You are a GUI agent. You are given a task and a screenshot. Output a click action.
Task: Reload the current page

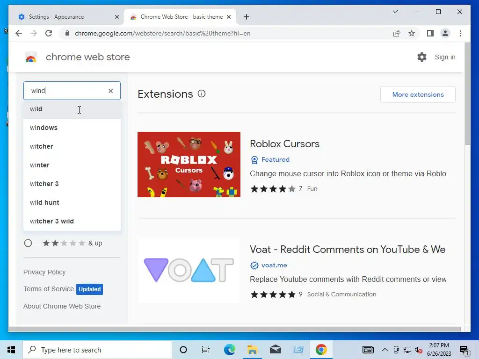[x=49, y=33]
